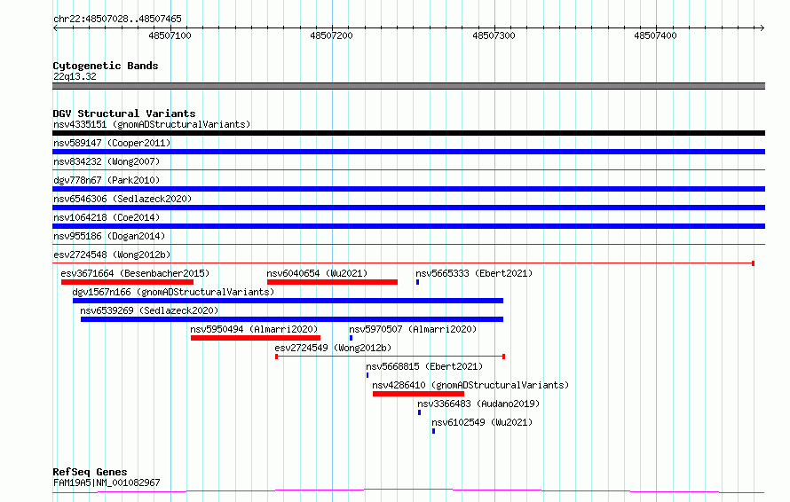Open nsv5970507 (Almarri2020) label
The width and height of the screenshot is (790, 502).
(413, 329)
